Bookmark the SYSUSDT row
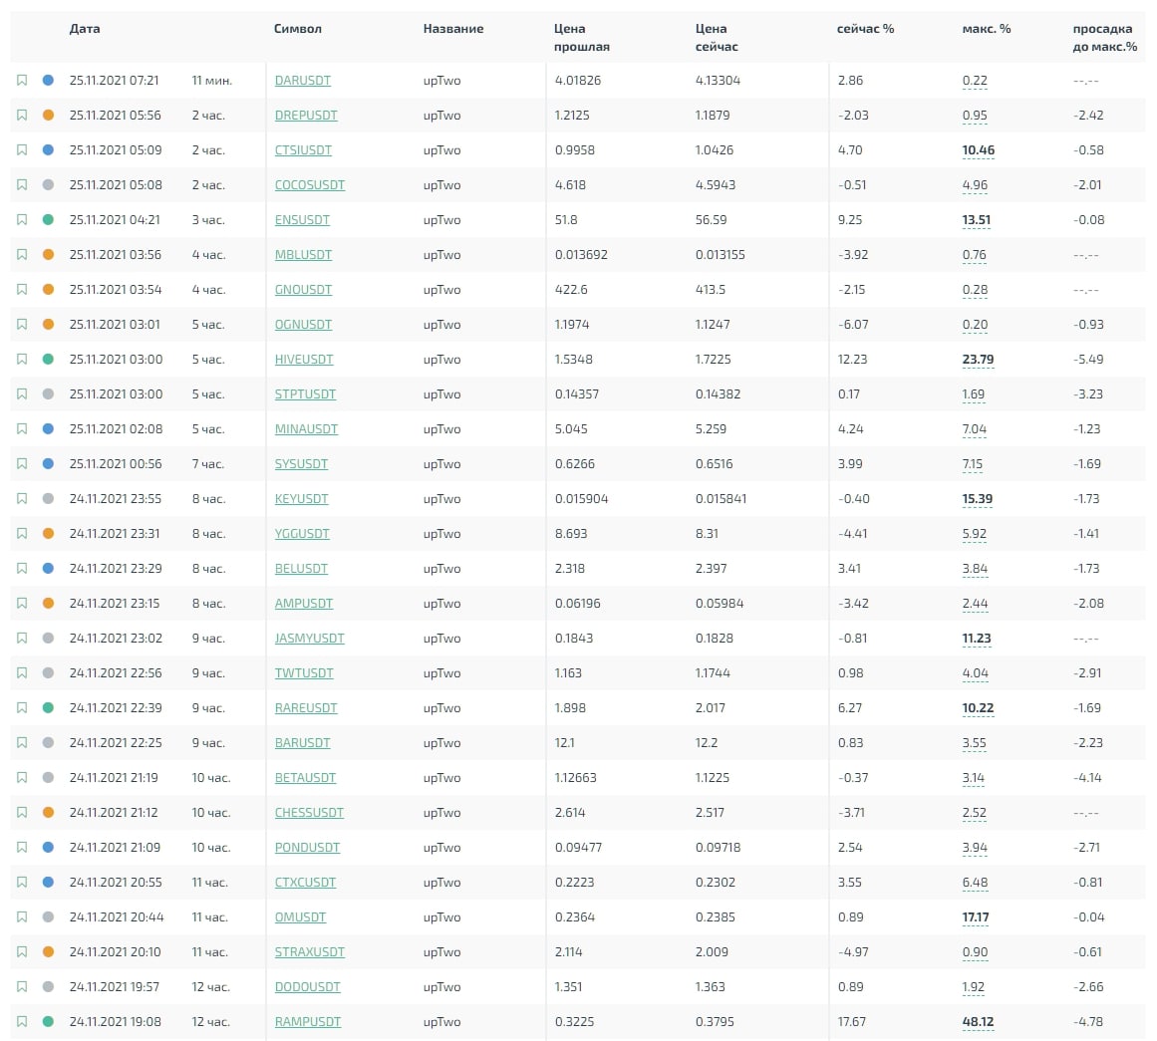The width and height of the screenshot is (1157, 1041). coord(22,464)
